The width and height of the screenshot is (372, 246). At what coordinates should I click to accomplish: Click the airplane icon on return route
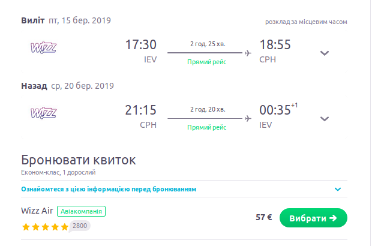pos(247,118)
